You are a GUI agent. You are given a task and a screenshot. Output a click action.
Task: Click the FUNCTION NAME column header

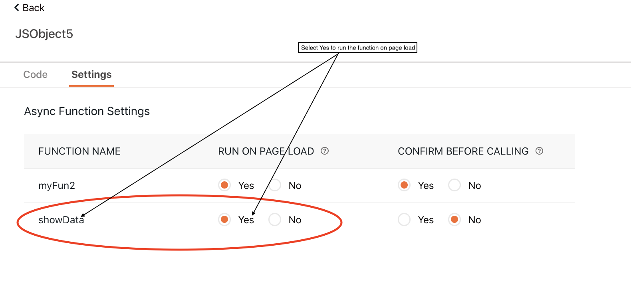(x=79, y=151)
